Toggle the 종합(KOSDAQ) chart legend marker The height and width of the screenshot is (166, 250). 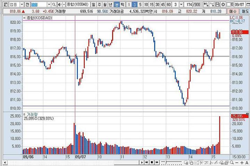tap(24, 18)
